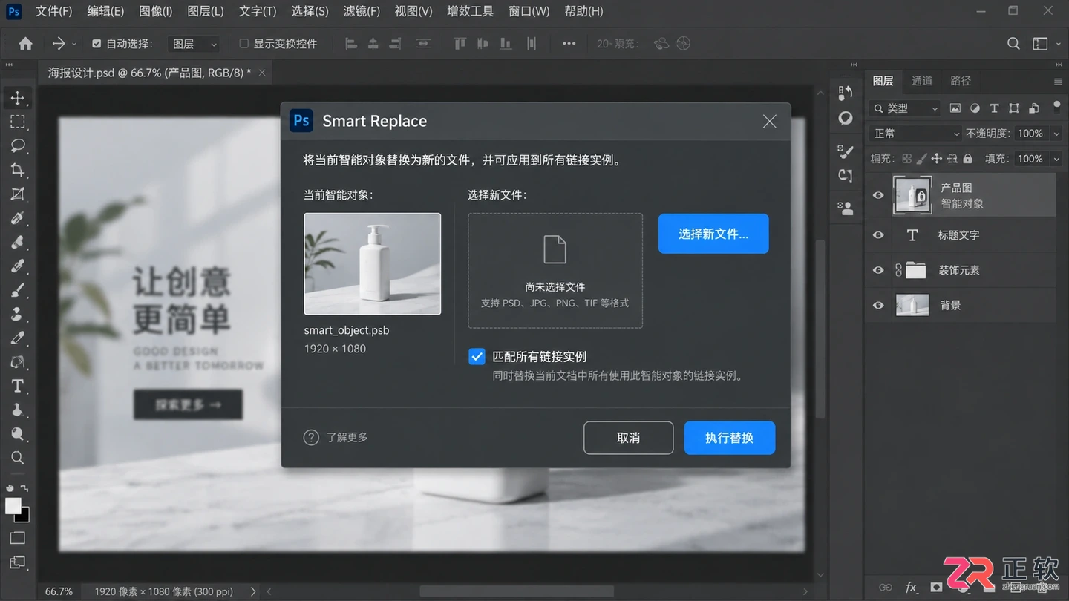This screenshot has width=1069, height=601.
Task: Select the Rectangular Marquee tool
Action: point(18,122)
